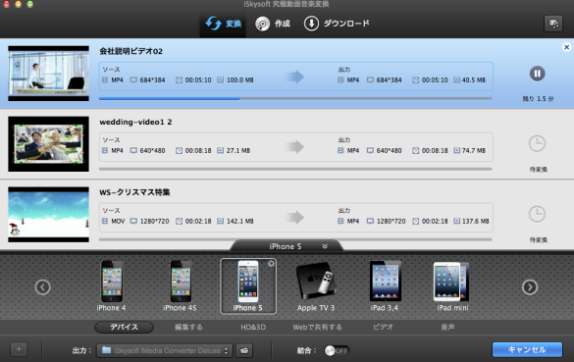This screenshot has height=362, width=574.
Task: Show next device presets with right arrow
Action: [530, 287]
